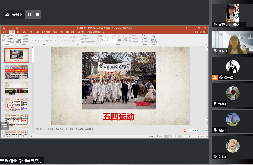Viewport: 253px width, 165px height.
Task: Open the 切换 (Transitions) ribbon tab
Action: (x=31, y=32)
